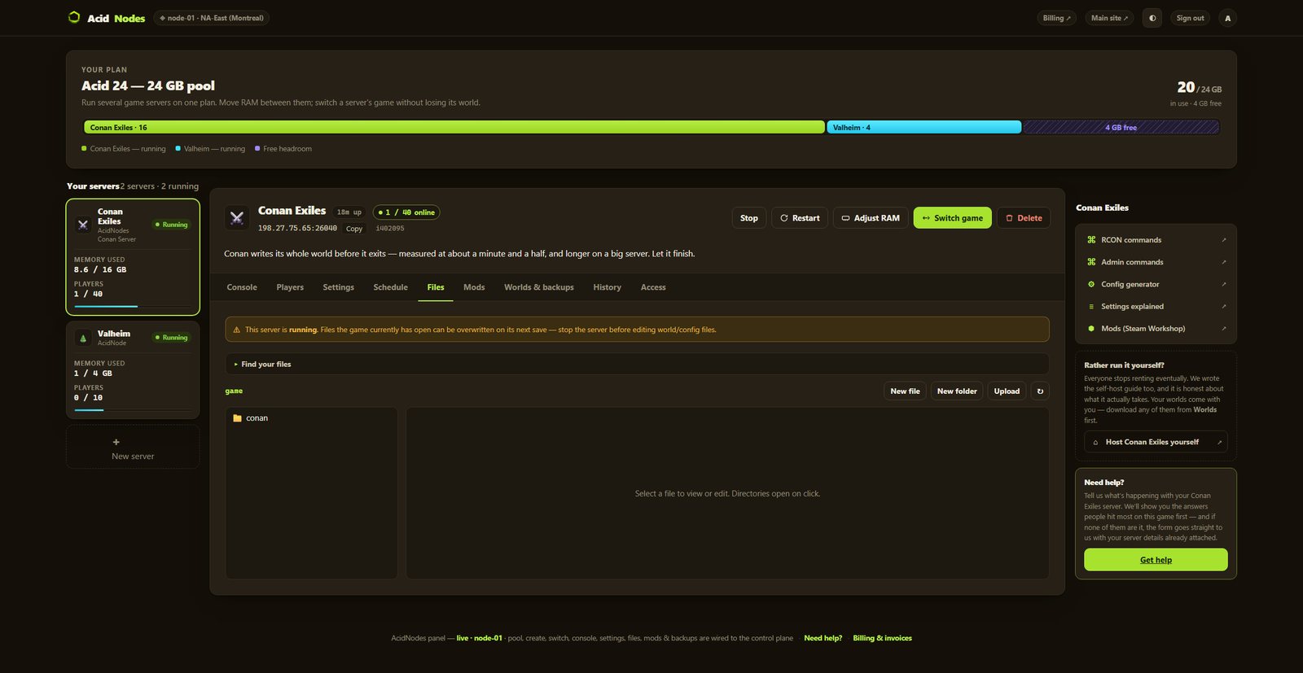The image size is (1303, 673).
Task: Click the Valheim 4 GB pool bar segment
Action: (x=924, y=127)
